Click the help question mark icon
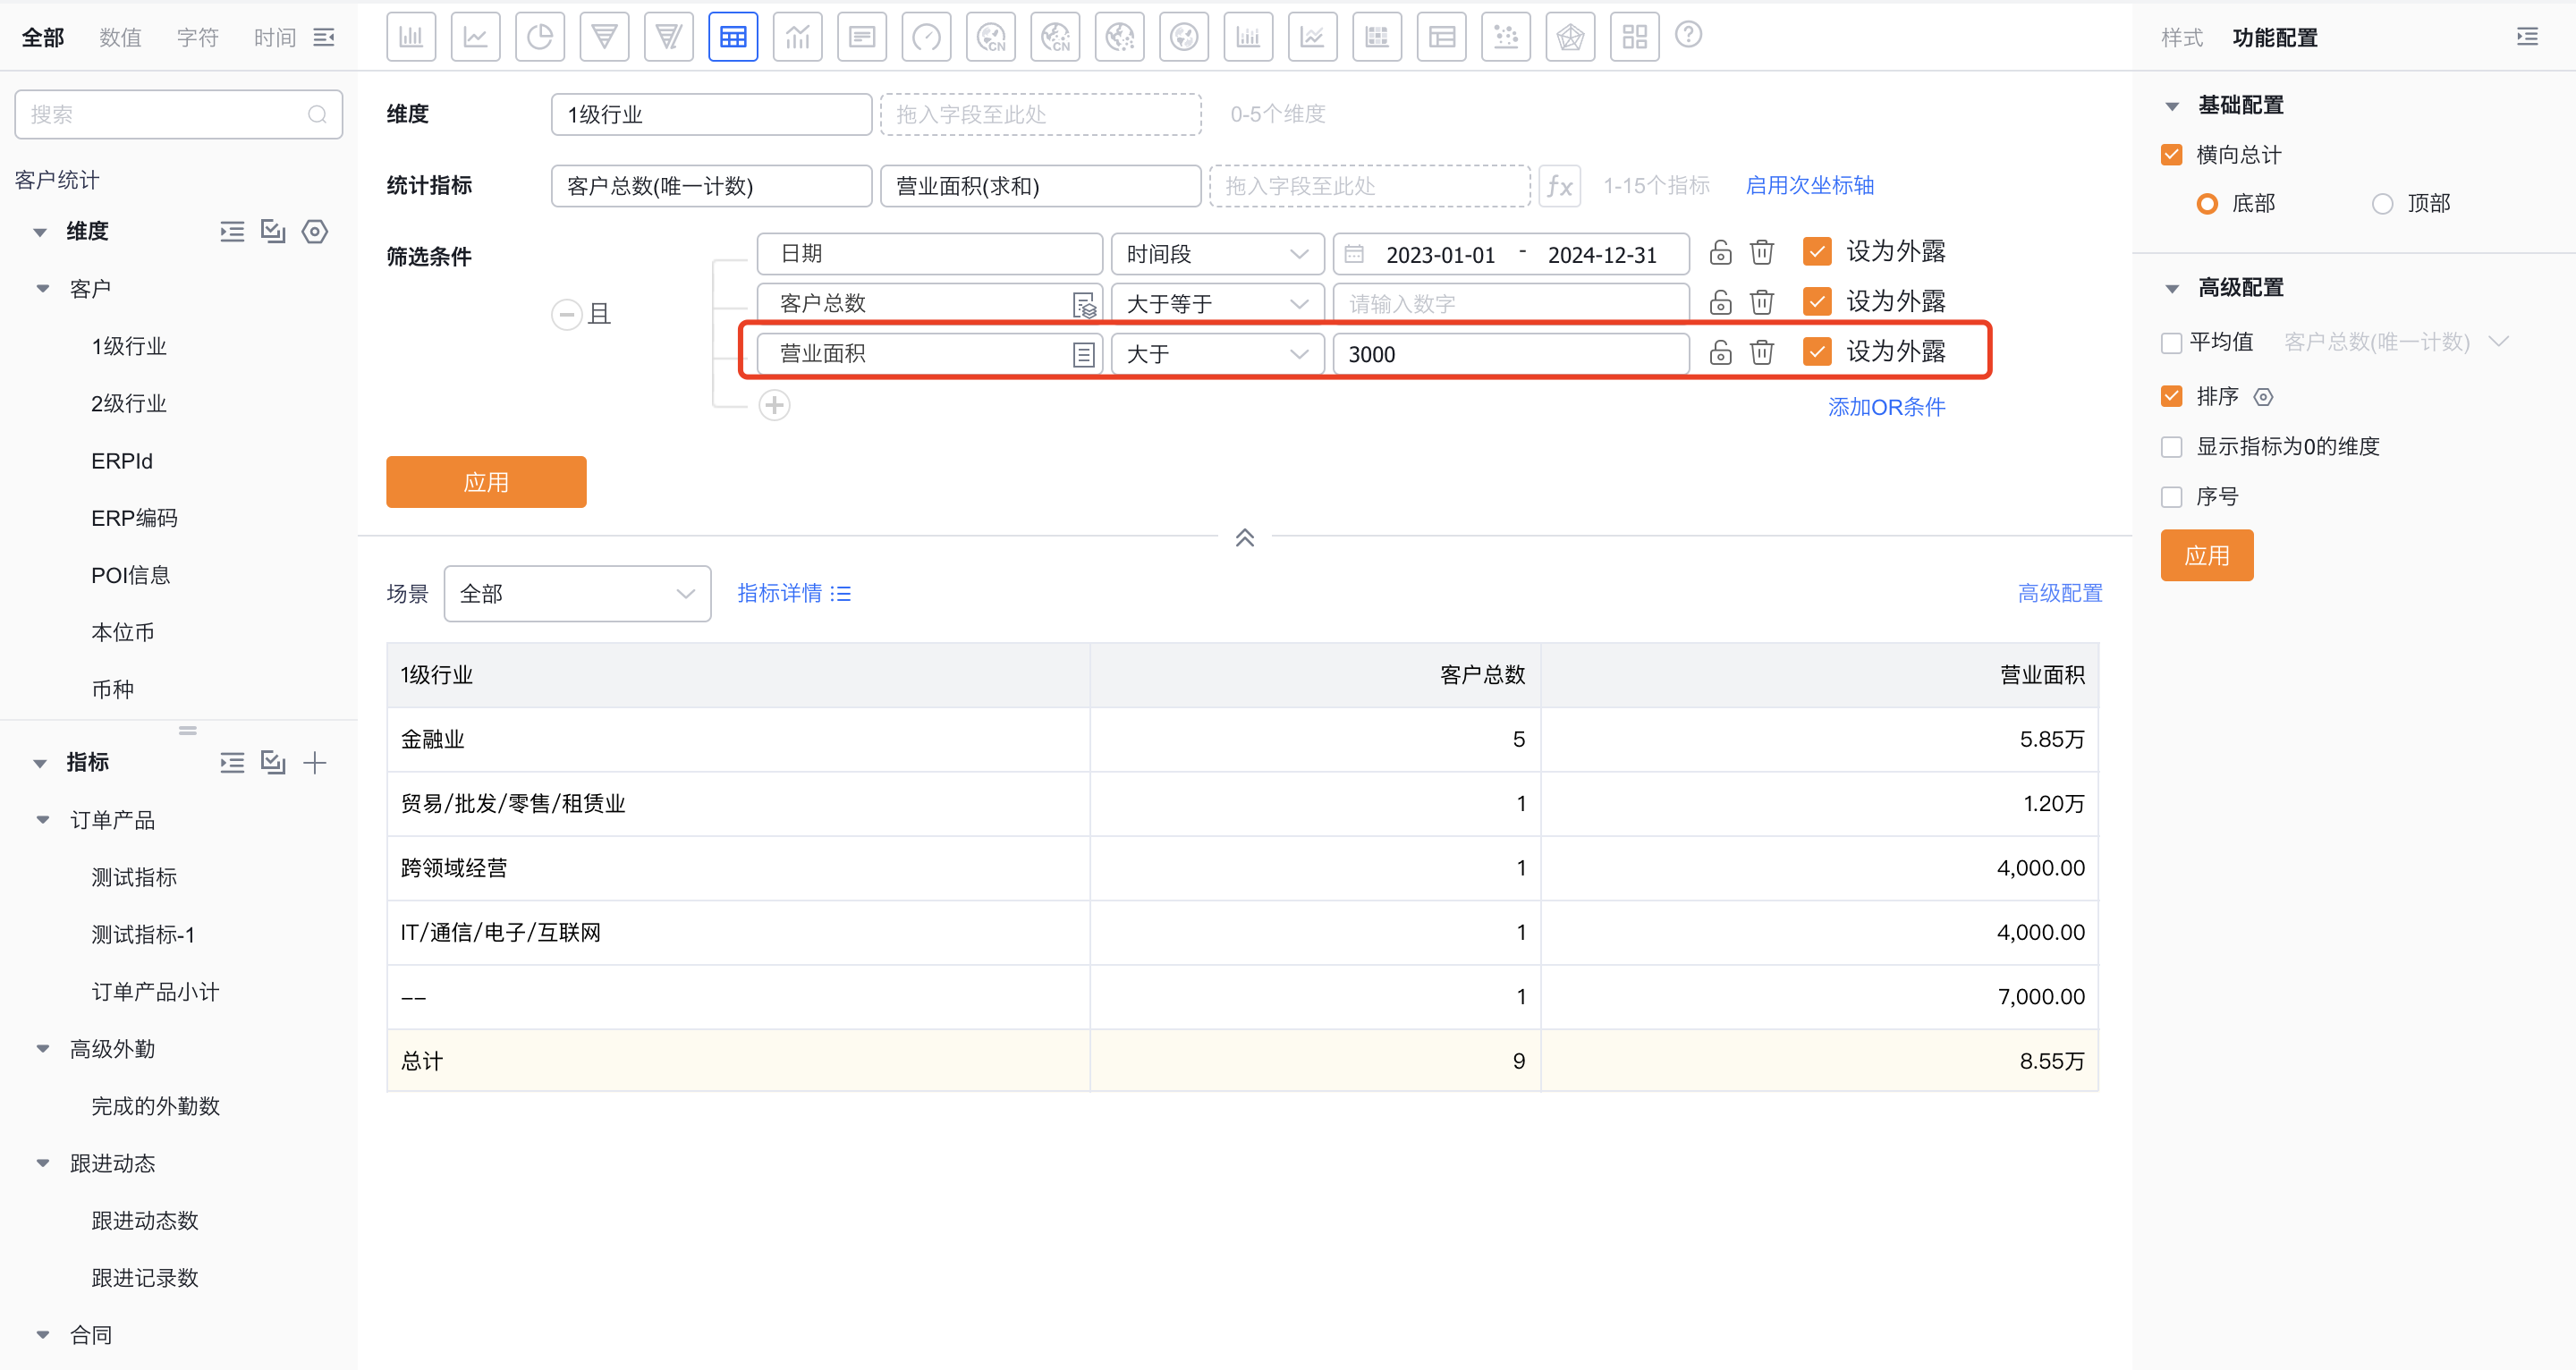 click(x=1689, y=35)
